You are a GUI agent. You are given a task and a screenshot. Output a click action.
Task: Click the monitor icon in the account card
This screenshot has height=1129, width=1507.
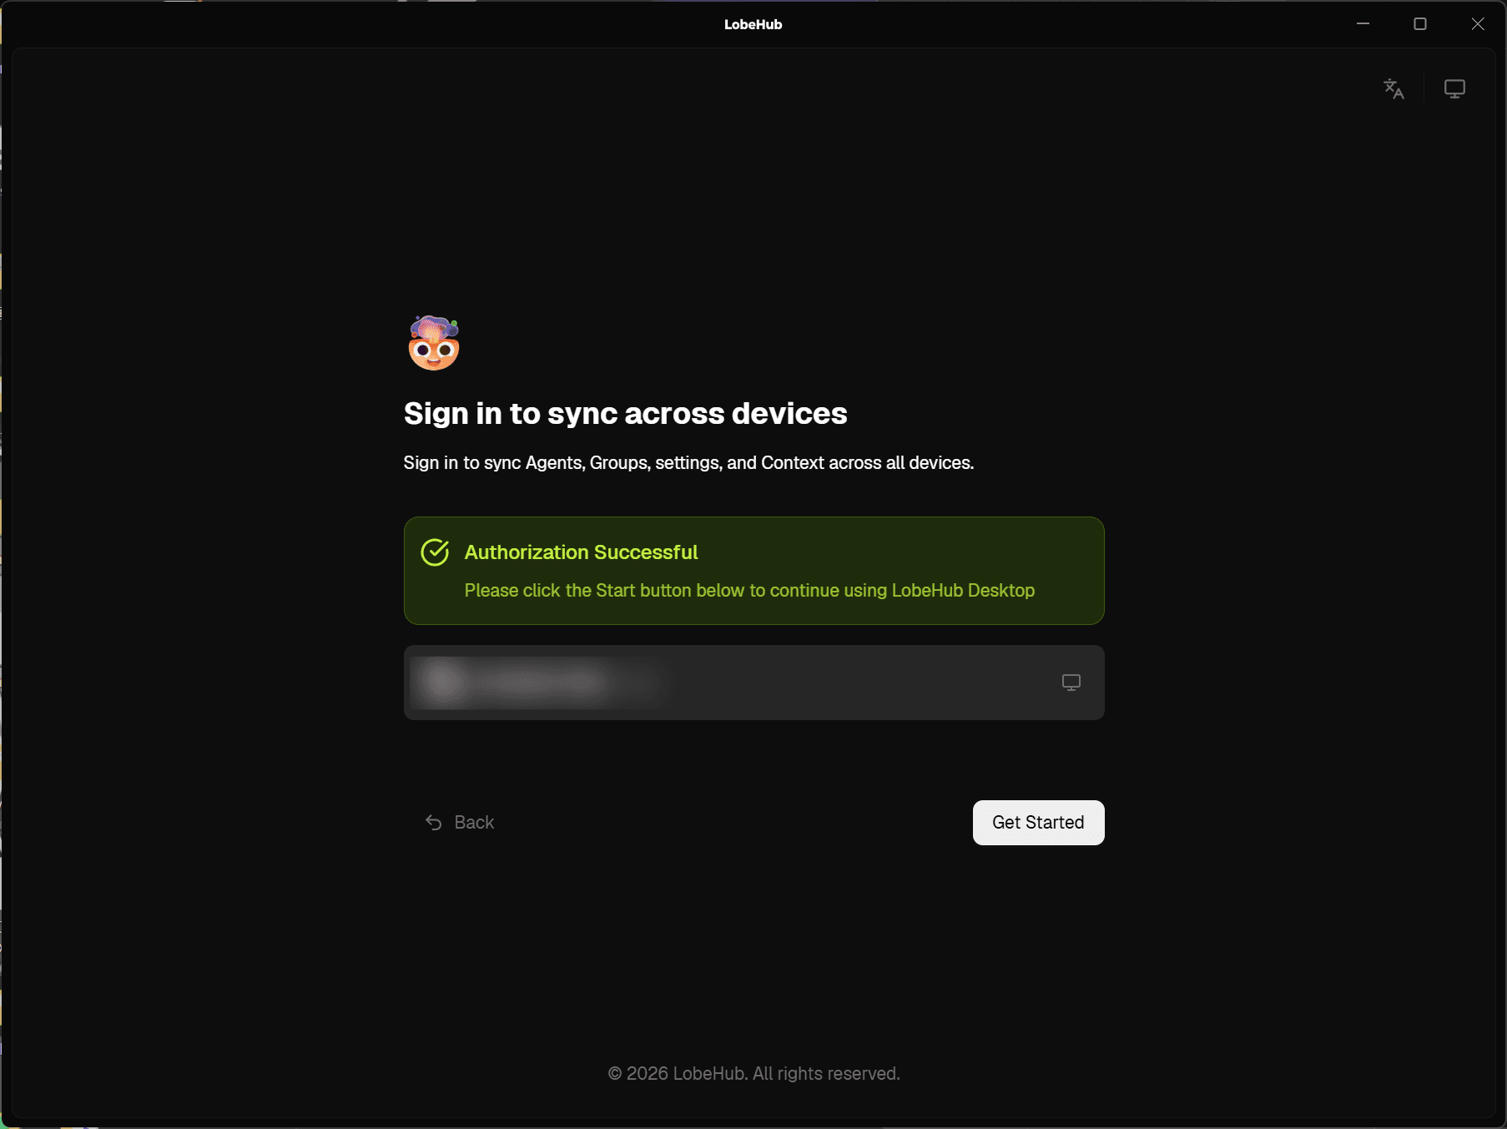pos(1071,683)
